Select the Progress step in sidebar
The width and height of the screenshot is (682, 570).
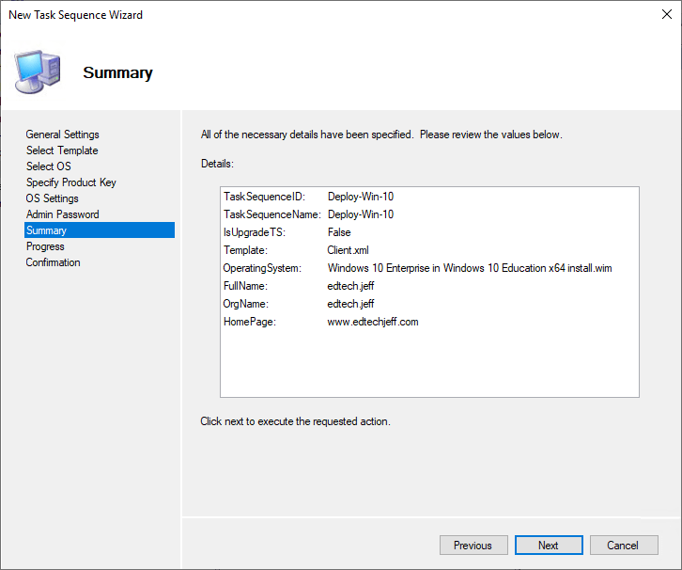pos(45,246)
